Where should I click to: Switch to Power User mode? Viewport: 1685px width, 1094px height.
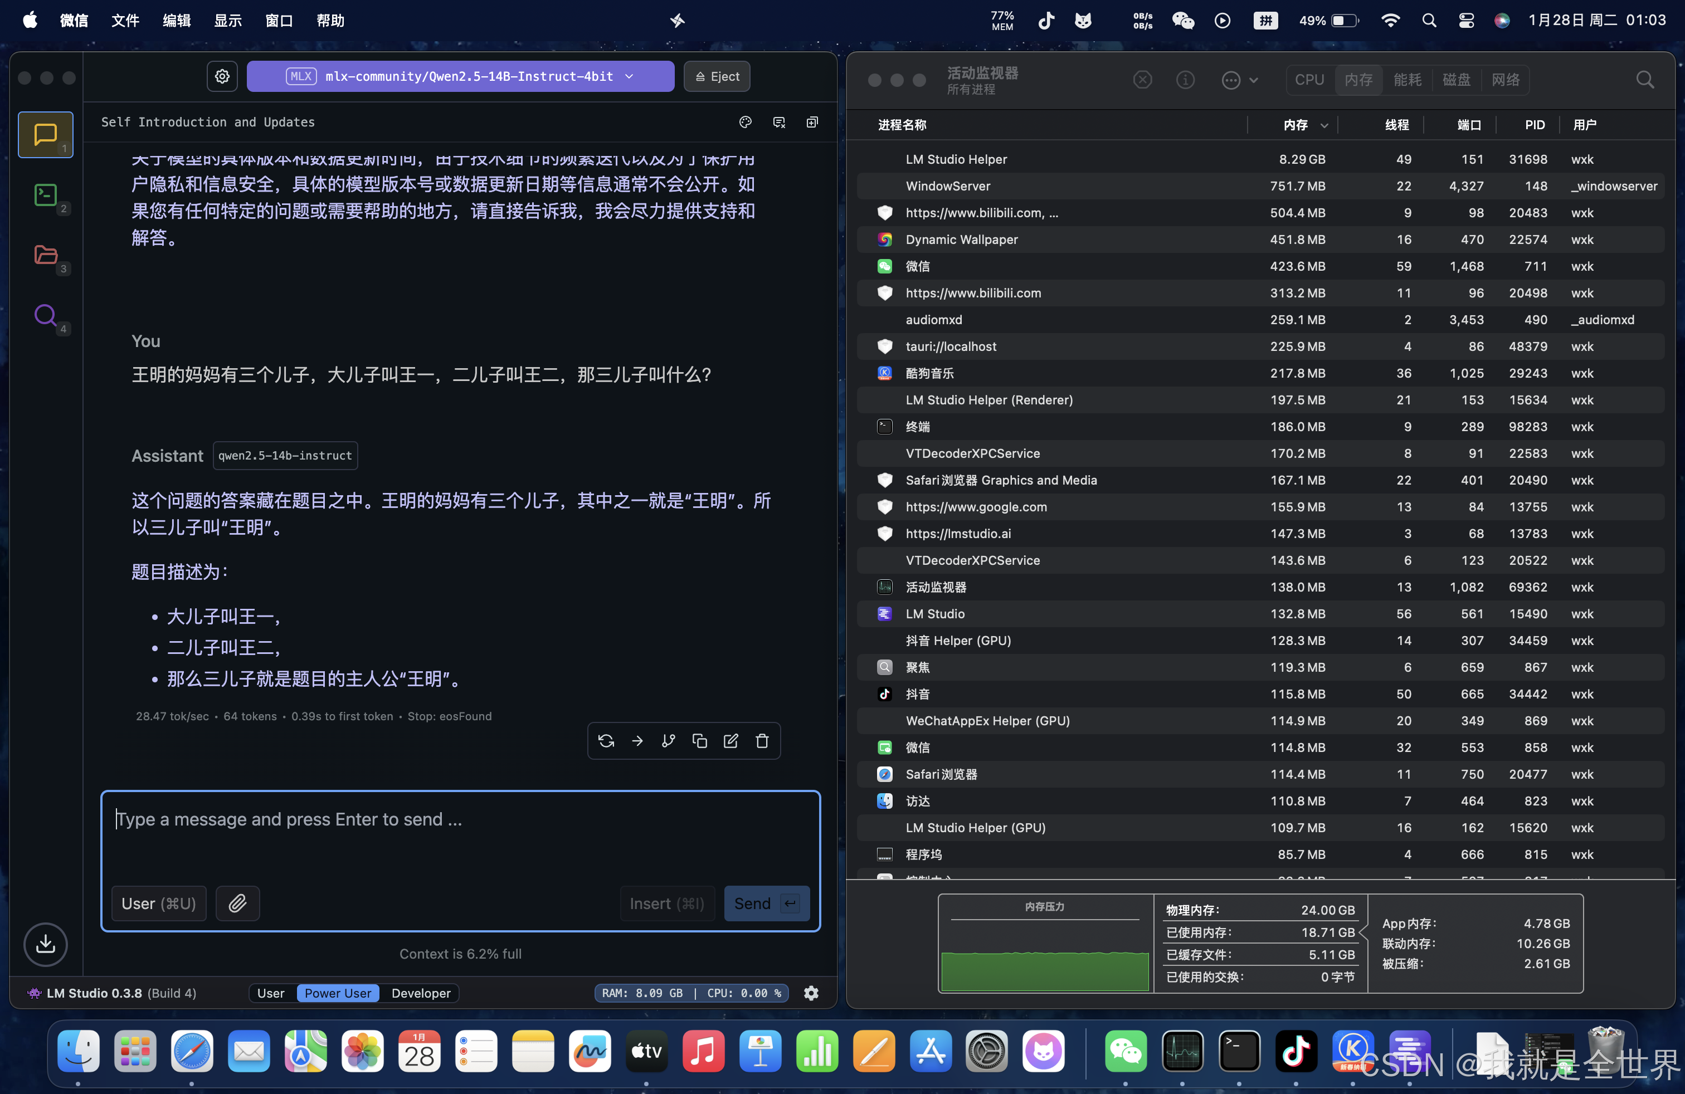[x=338, y=993]
